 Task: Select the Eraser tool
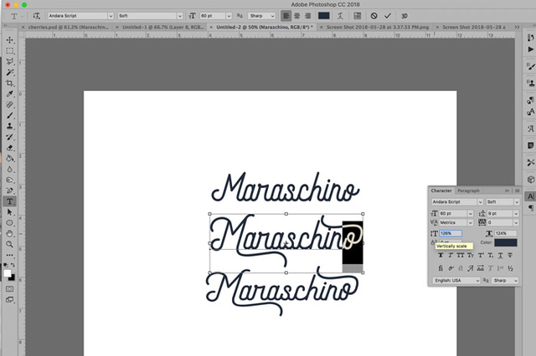click(9, 148)
